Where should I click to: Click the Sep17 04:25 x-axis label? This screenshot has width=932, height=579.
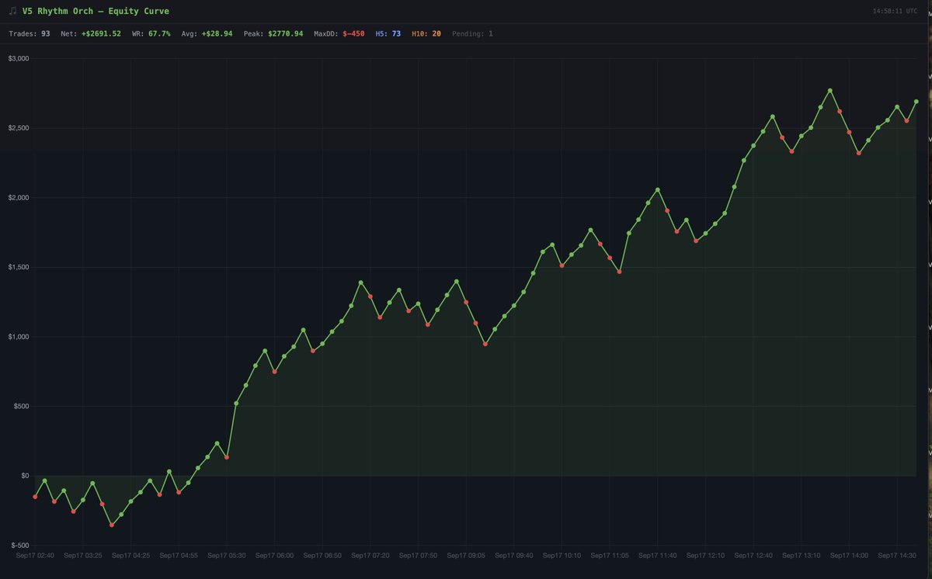click(131, 556)
